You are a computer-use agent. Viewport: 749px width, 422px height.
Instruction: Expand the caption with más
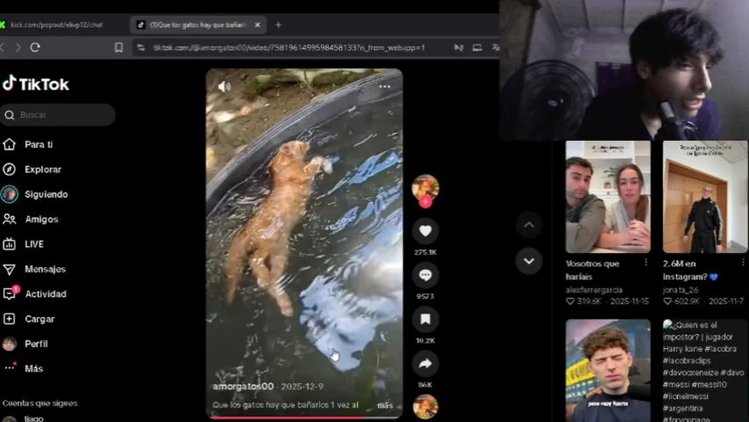tap(385, 405)
